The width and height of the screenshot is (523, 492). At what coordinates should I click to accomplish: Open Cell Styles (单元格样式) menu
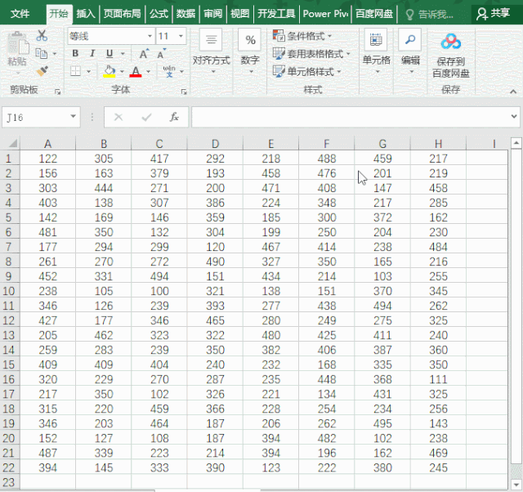[307, 71]
